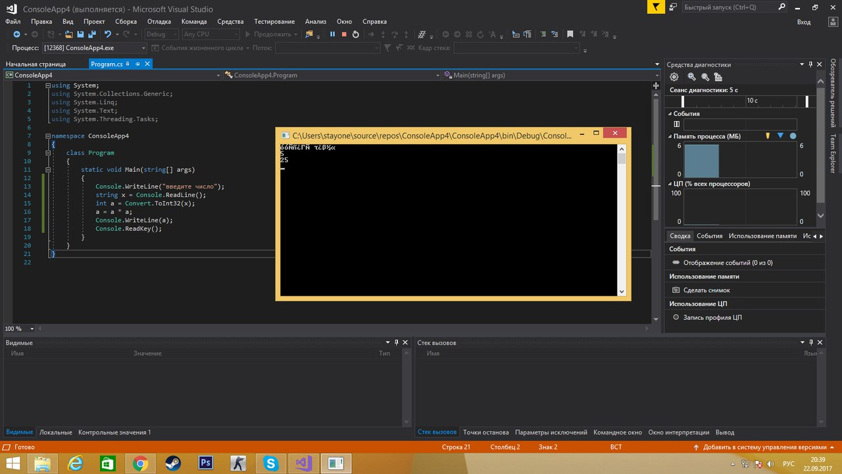Click the Save All toolbar icon
The image size is (842, 474).
click(92, 34)
